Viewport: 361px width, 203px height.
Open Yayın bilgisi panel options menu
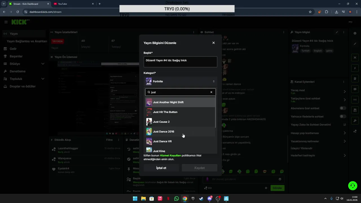[x=344, y=32]
